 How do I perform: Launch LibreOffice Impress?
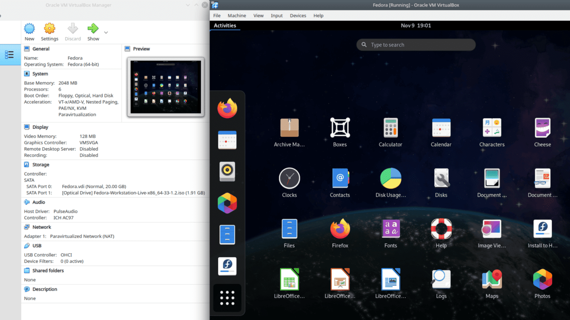point(340,280)
